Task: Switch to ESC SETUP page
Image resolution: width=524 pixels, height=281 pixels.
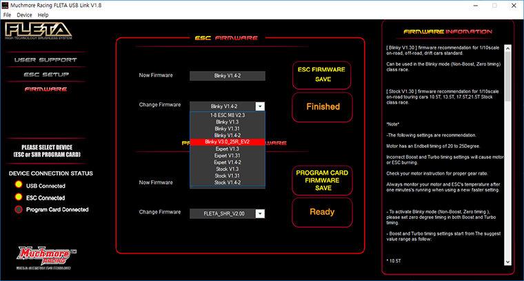Action: [x=46, y=75]
